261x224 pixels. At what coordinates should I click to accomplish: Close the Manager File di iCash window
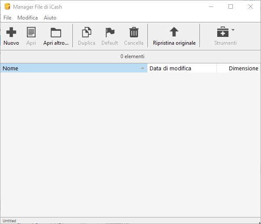click(250, 7)
